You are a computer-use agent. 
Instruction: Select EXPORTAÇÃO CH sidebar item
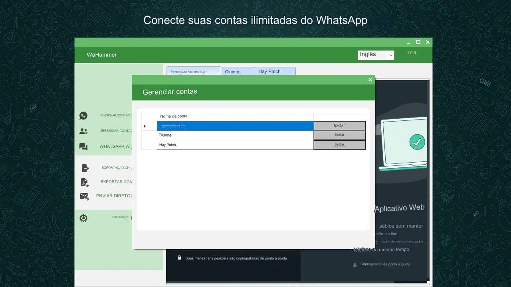[x=116, y=168]
